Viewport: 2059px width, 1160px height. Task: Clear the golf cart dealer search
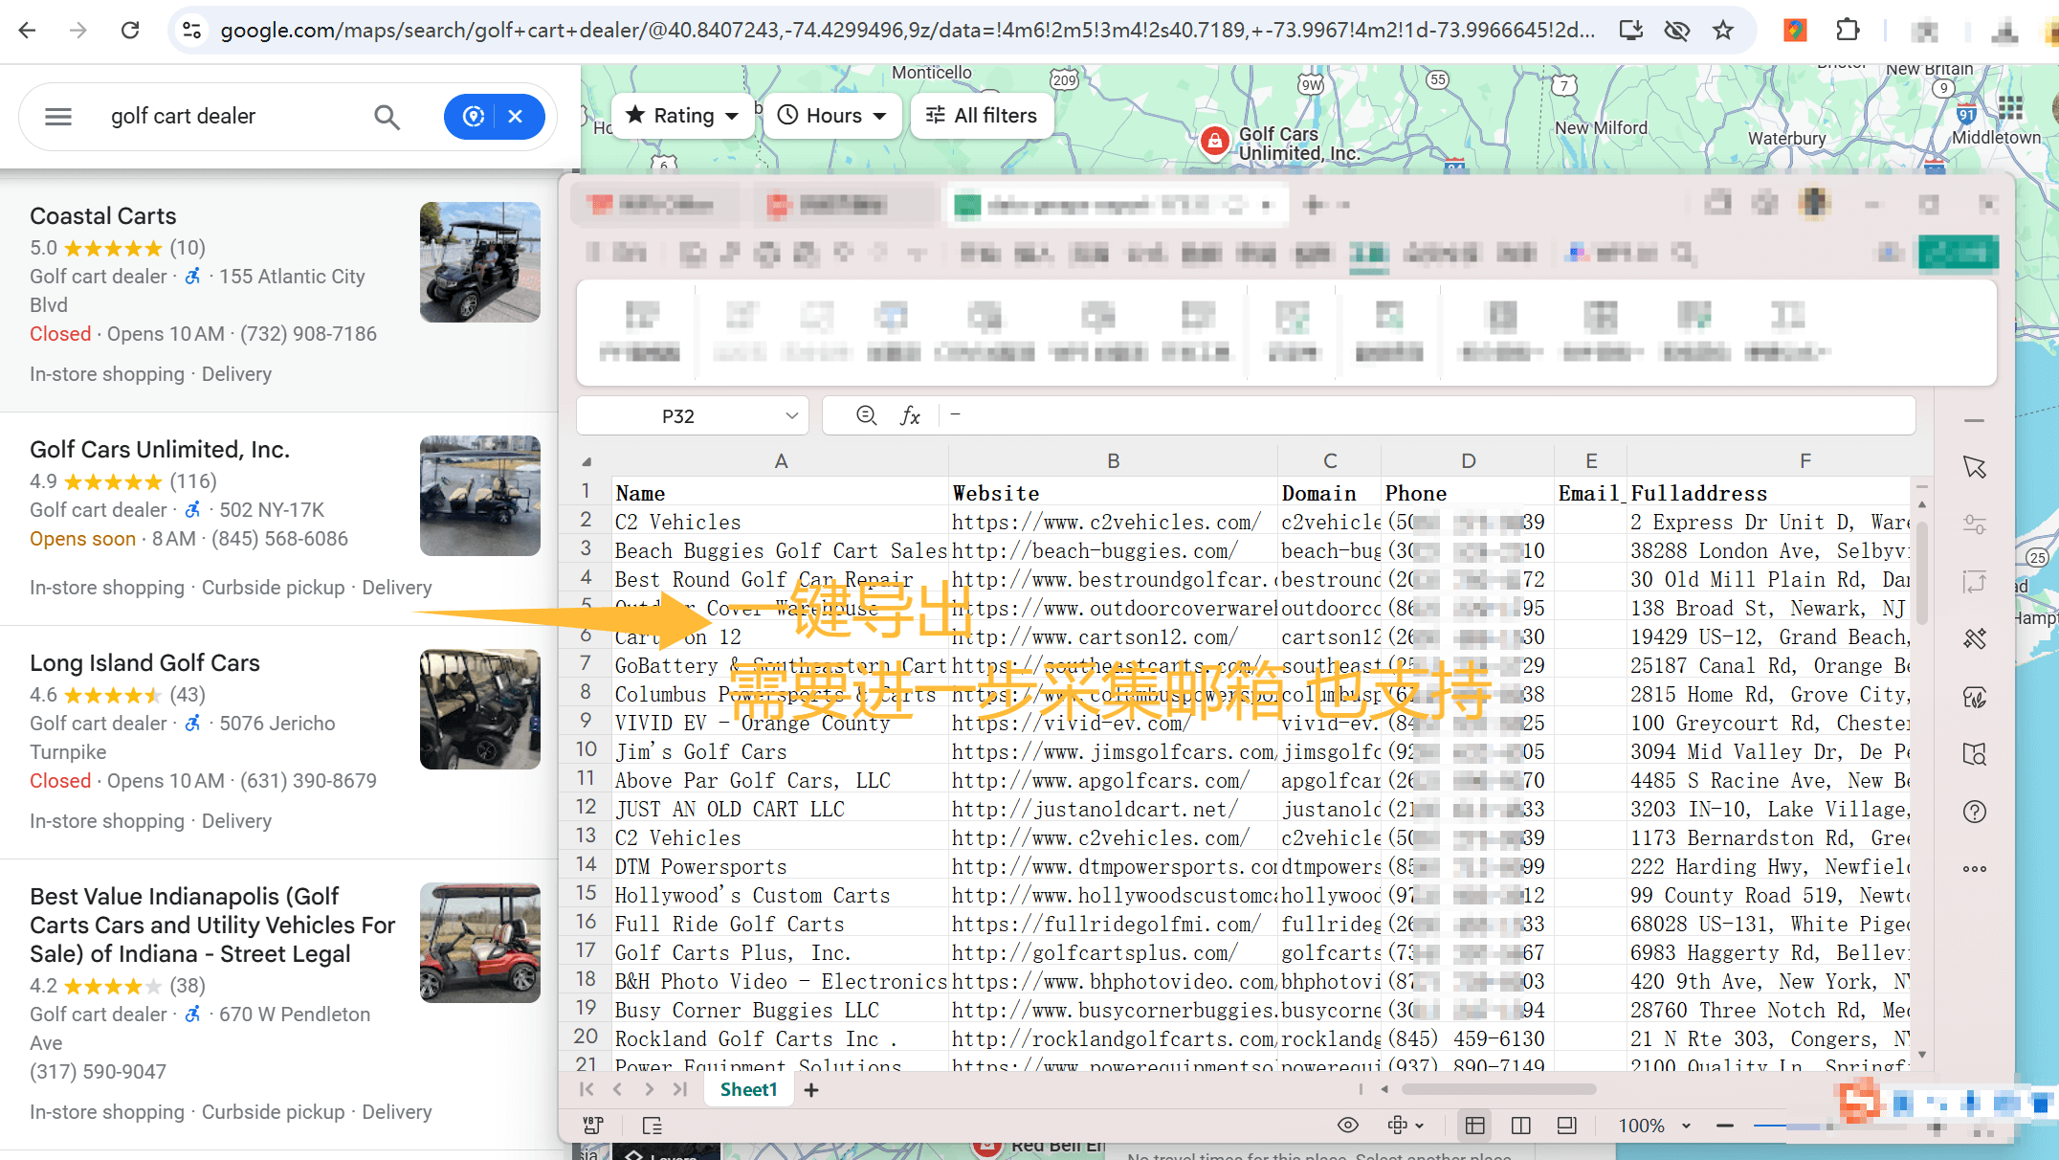pyautogui.click(x=516, y=117)
